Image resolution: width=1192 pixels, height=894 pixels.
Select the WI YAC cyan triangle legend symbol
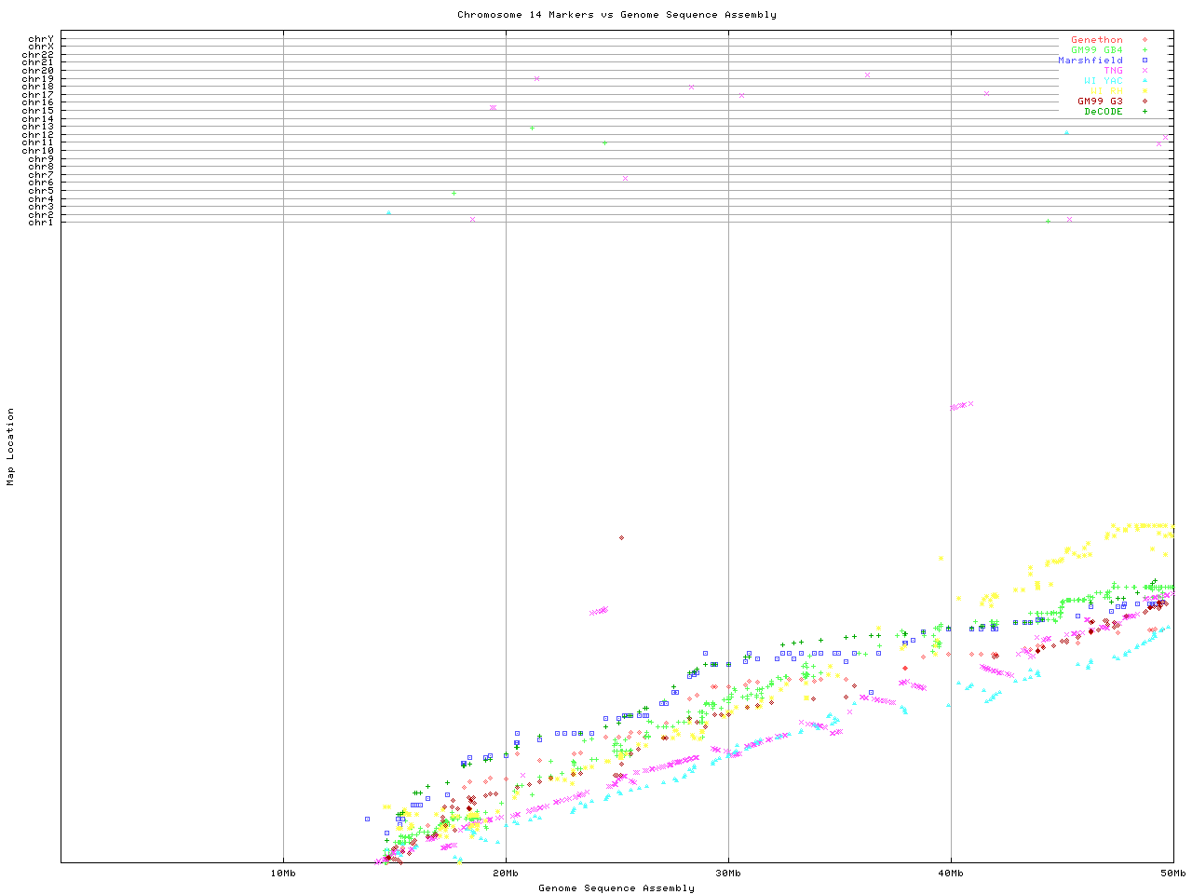coord(1145,81)
